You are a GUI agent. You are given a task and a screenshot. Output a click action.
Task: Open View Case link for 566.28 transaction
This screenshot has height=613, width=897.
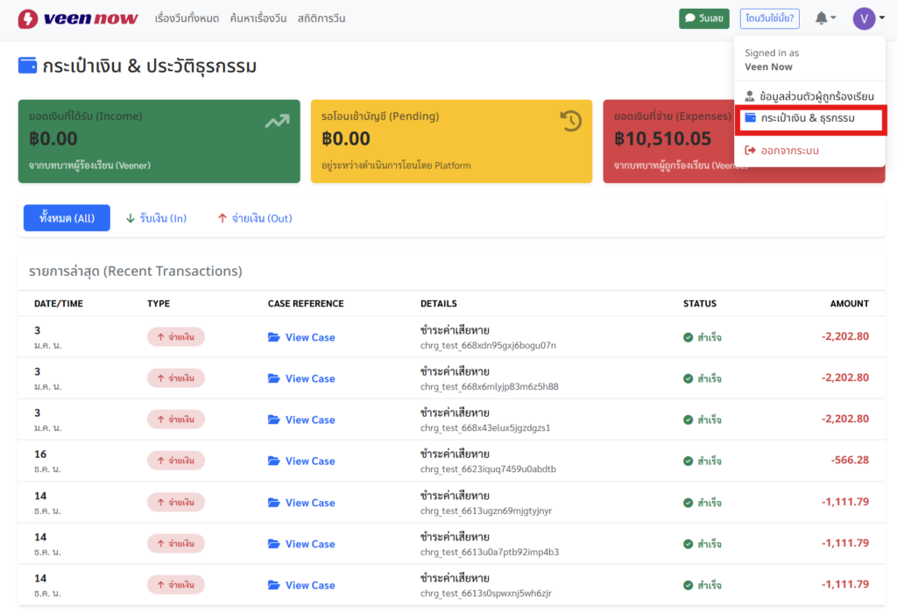[x=309, y=462]
